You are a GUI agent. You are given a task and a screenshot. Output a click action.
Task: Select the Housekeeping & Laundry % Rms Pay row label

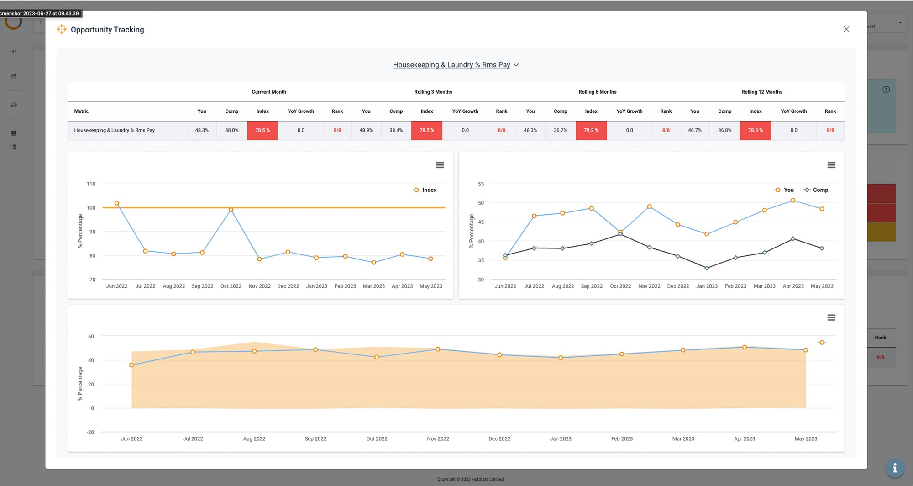114,131
